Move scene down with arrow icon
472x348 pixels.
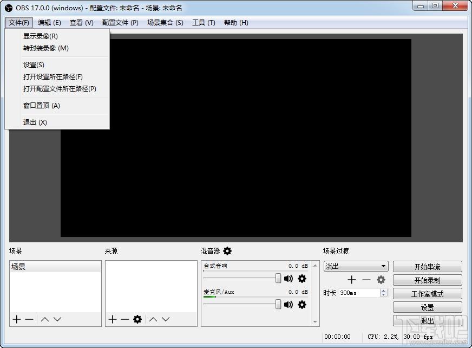click(x=57, y=319)
